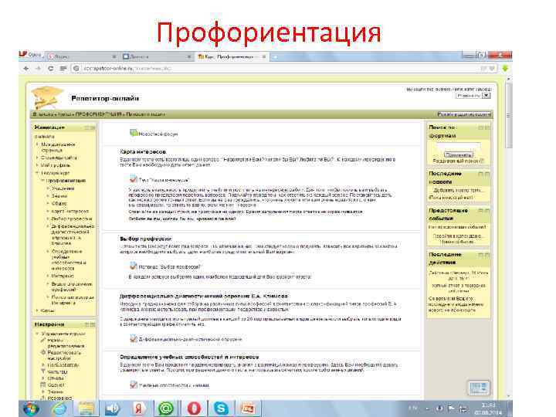This screenshot has width=556, height=417.
Task: Click the add new topic link
Action: pos(459,190)
